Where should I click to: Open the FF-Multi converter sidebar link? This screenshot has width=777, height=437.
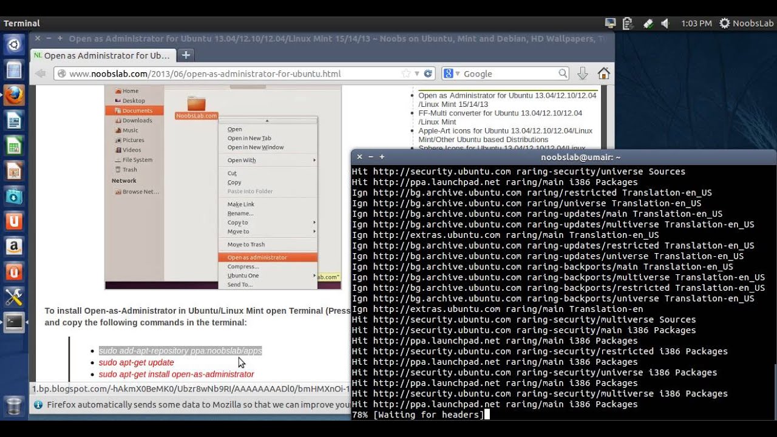(500, 117)
